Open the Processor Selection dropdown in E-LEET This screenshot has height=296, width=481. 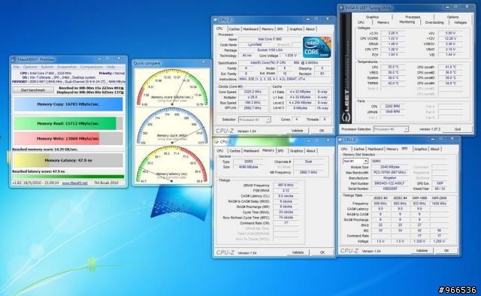391,129
